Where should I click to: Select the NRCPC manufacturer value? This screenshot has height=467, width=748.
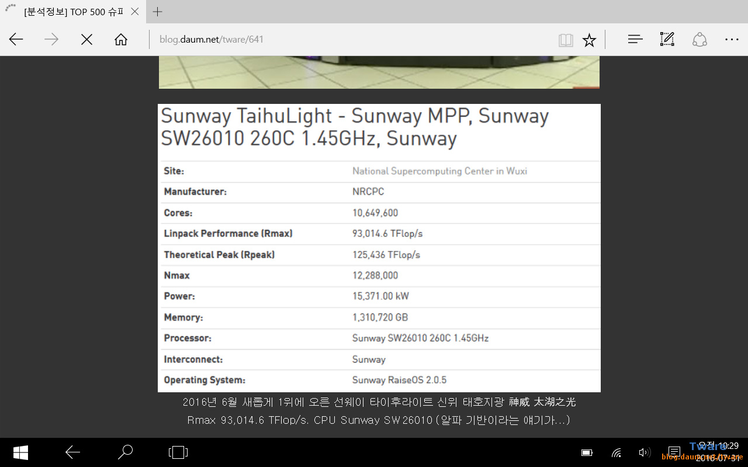point(368,191)
